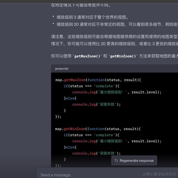Click the first }else{ code line
Viewport: 178px width, 178px height.
coord(70,98)
